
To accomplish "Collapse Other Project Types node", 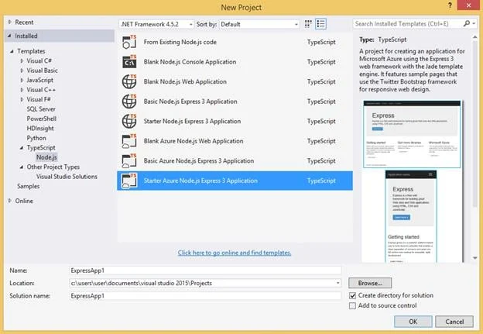I will coord(21,167).
